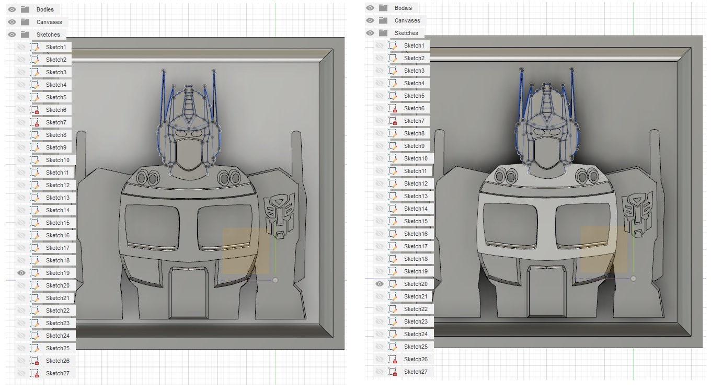
Task: Select the "Sketch1" label in right browser
Action: pos(414,45)
